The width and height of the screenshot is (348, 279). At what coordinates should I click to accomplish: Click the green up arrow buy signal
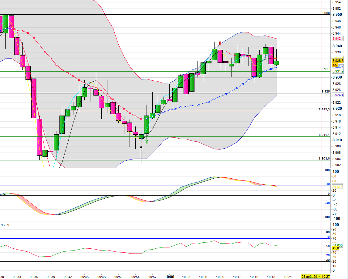coord(147,141)
